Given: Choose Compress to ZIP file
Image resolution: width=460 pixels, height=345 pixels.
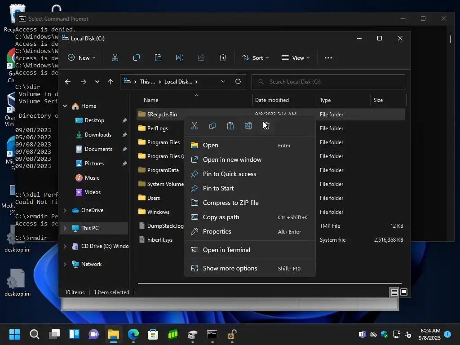Looking at the screenshot, I should click(250, 203).
